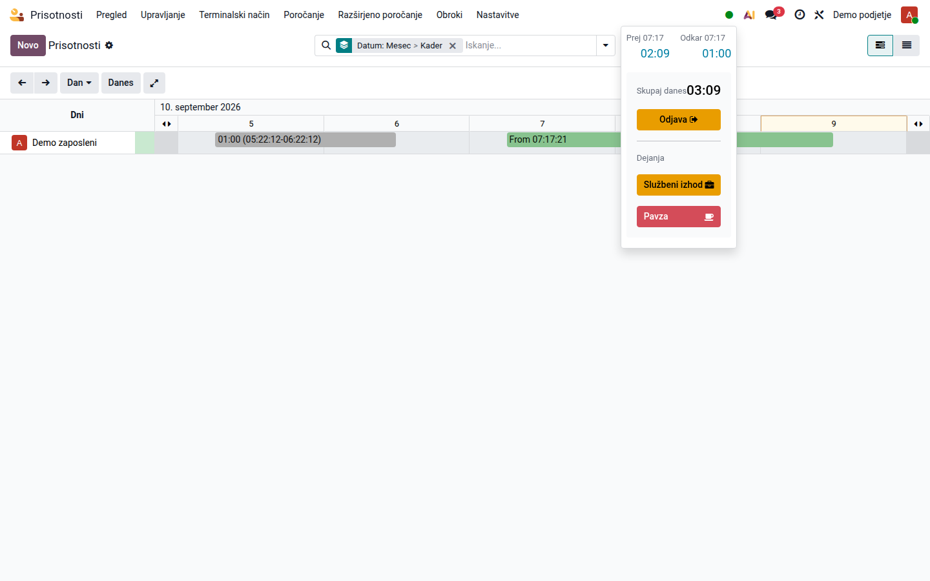Click the group-by layers icon in search
The width and height of the screenshot is (930, 581).
coord(344,45)
